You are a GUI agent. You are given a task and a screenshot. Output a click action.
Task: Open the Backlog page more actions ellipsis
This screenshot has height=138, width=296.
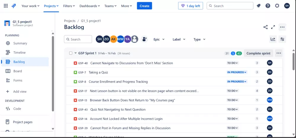(x=282, y=27)
